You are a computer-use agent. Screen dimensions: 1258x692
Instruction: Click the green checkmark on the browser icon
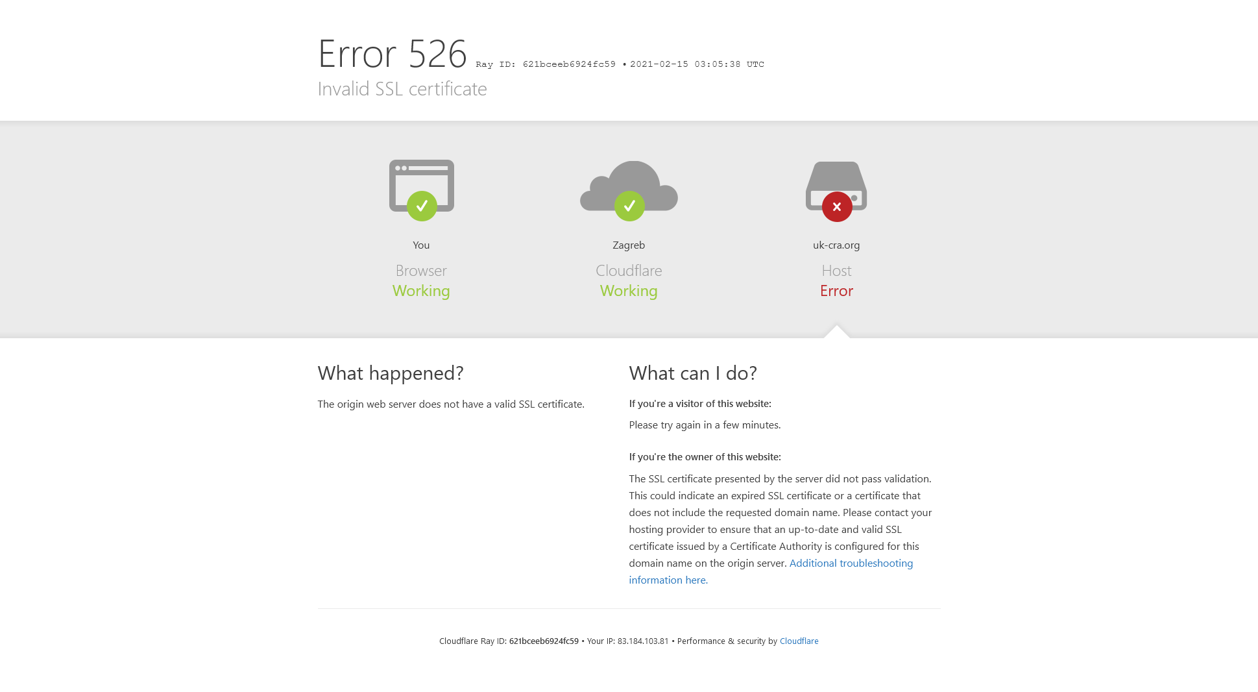(422, 206)
